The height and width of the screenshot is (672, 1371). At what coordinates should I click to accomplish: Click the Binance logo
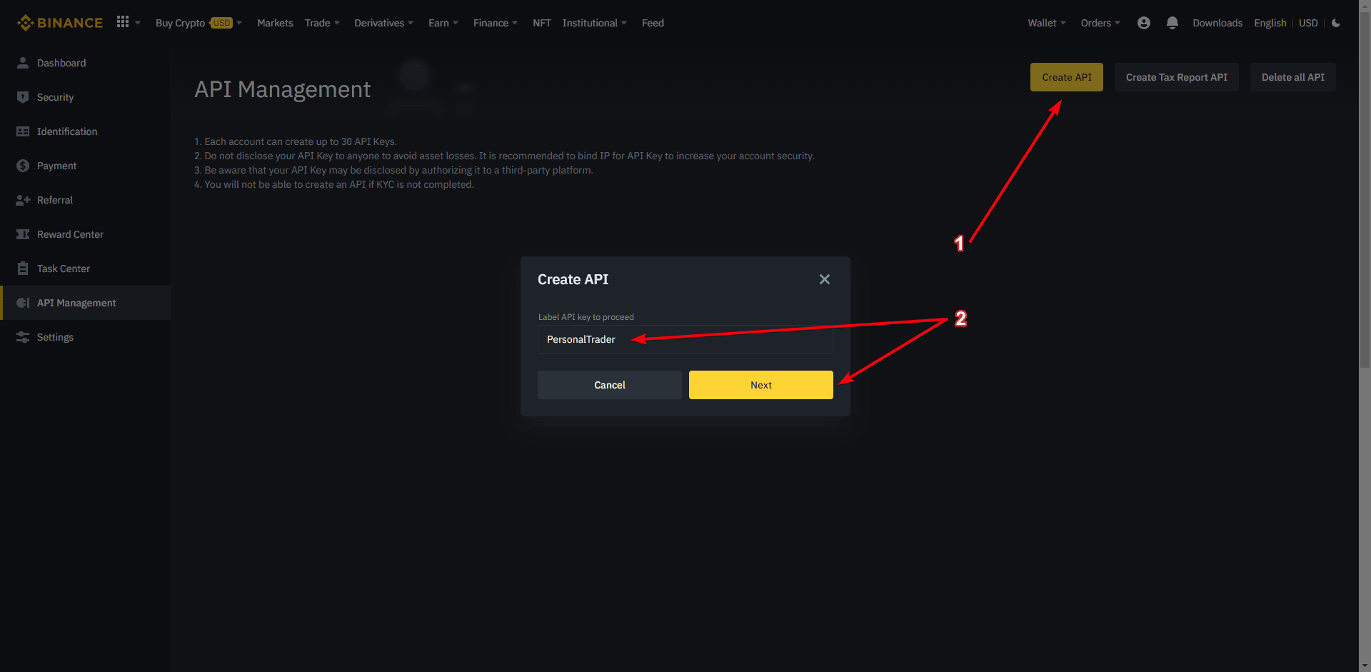point(60,23)
